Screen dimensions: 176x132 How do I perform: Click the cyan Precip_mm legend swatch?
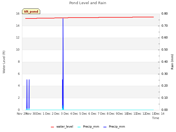79,127
